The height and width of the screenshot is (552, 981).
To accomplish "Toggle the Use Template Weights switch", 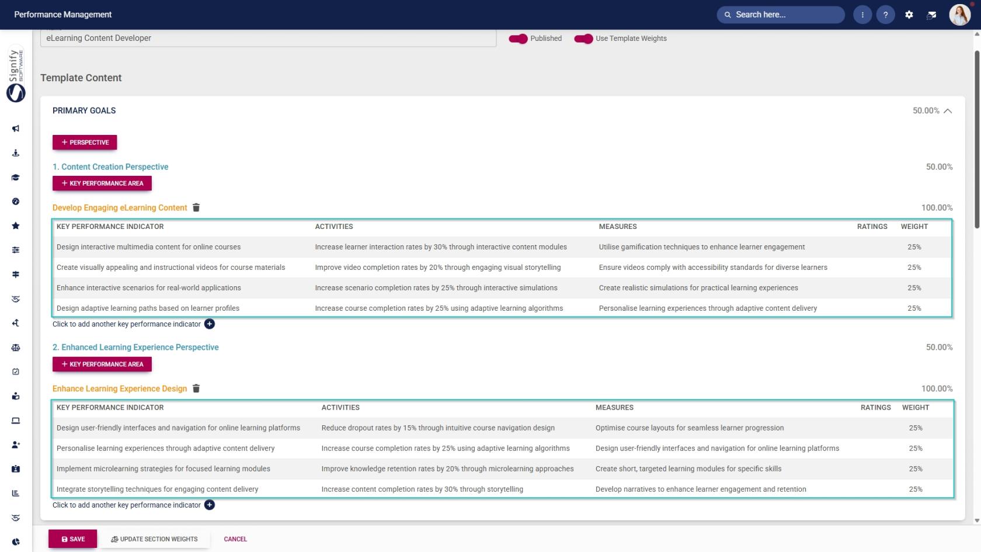I will [x=583, y=39].
